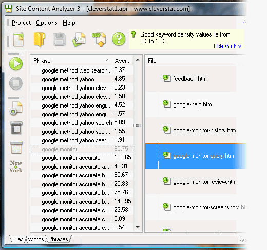267x250 pixels.
Task: Sort by the Aver... column header
Action: coord(123,61)
